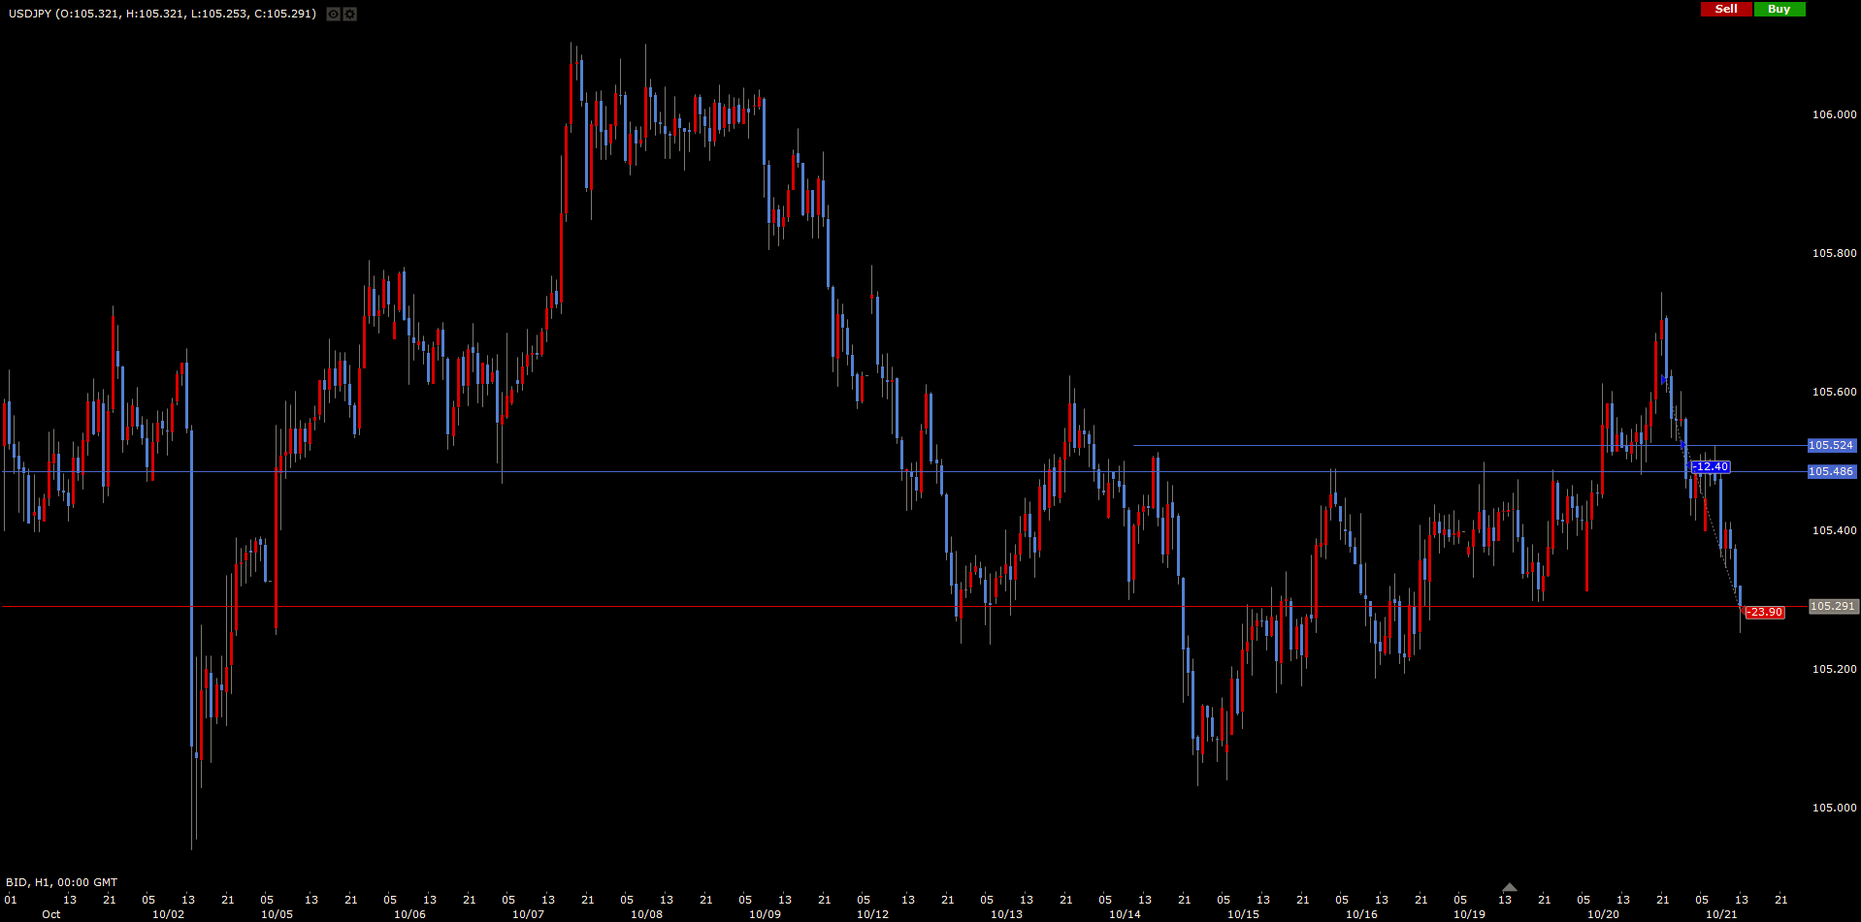Click the blue entry arrow on 105.524 line
Viewport: 1861px width, 922px height.
click(x=1682, y=445)
